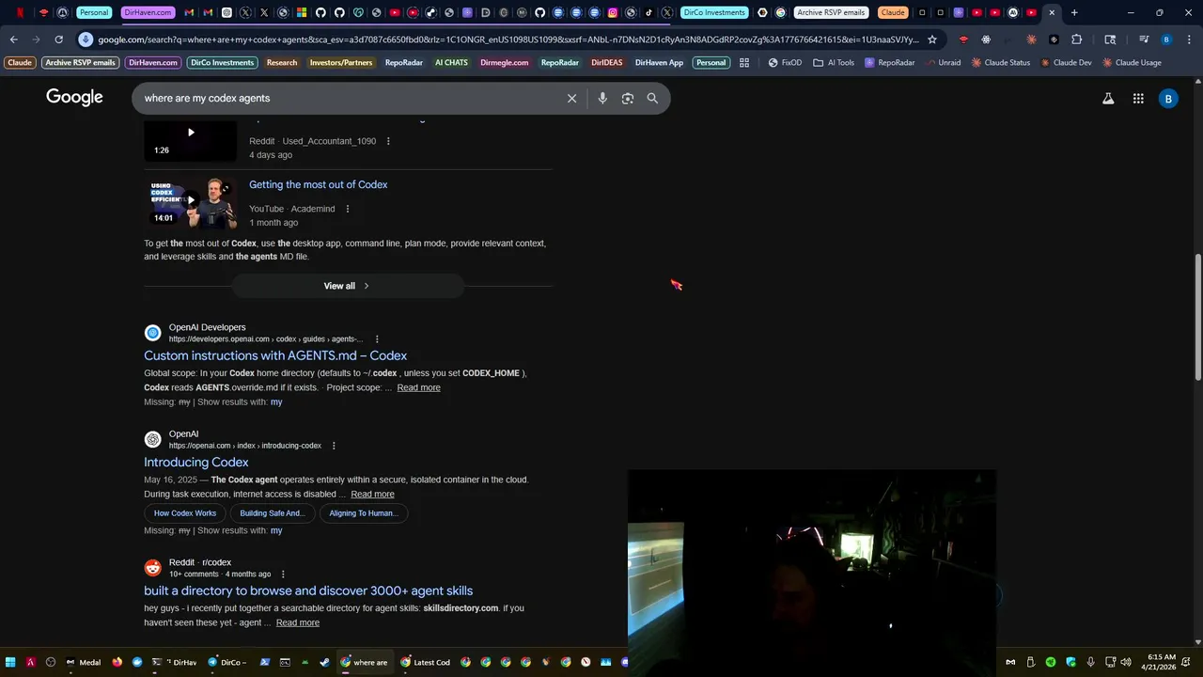Open Search by image camera icon
The width and height of the screenshot is (1203, 677).
coord(628,98)
